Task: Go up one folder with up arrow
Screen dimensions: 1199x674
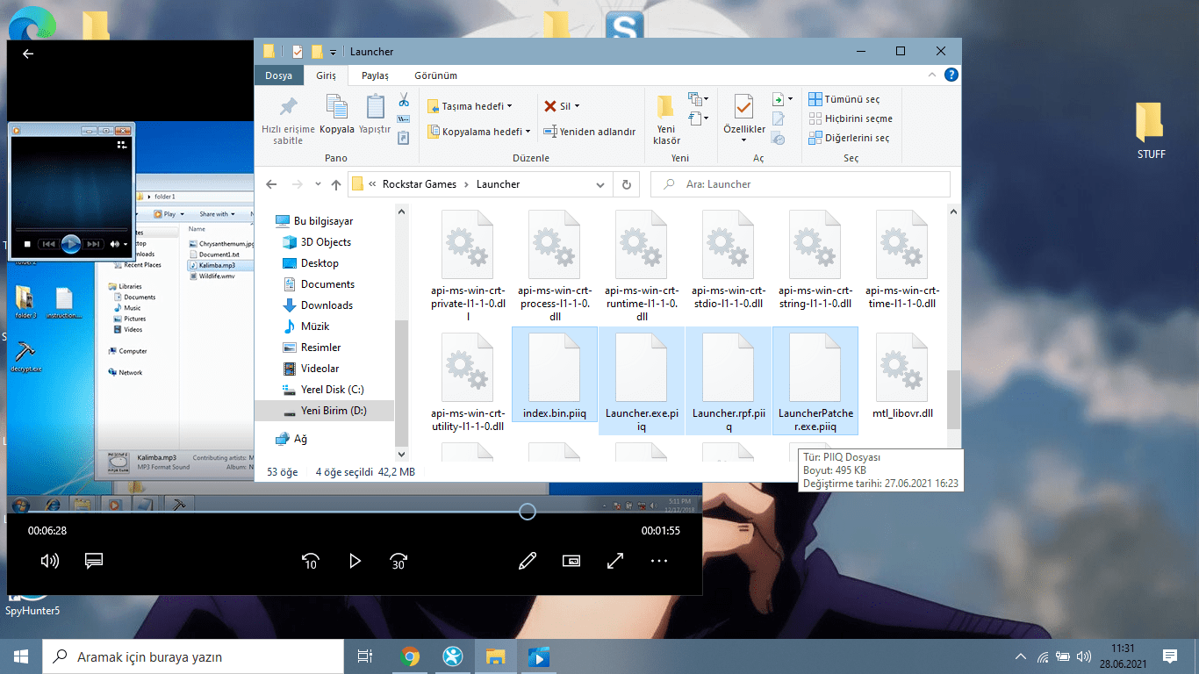Action: click(x=335, y=184)
